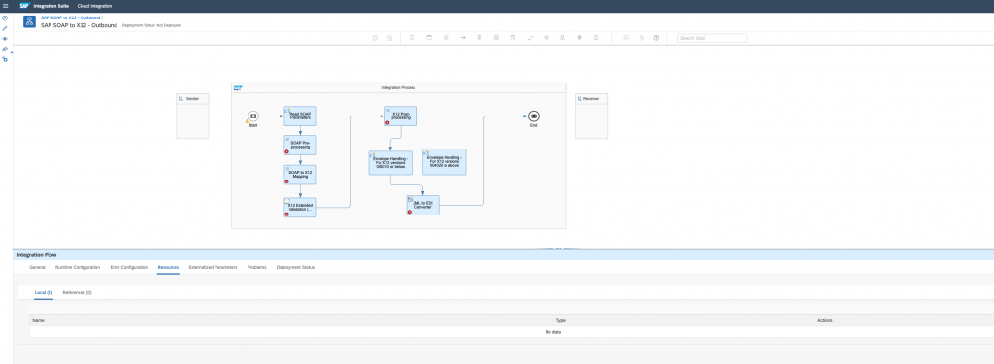Open the Problems tab
Viewport: 994px width, 364px height.
[x=256, y=268]
